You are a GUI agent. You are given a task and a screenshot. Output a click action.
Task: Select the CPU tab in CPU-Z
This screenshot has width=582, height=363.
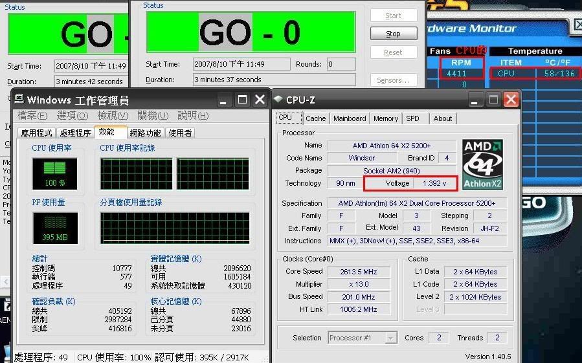(288, 118)
